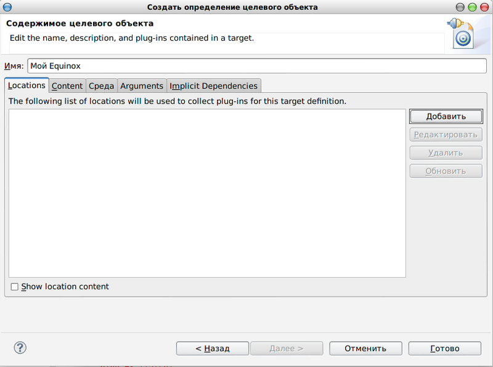Click the help question mark icon
The height and width of the screenshot is (367, 493).
(20, 348)
